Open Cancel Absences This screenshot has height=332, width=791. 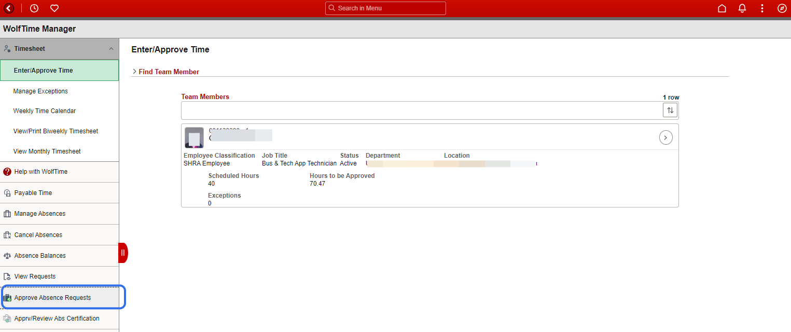point(60,235)
